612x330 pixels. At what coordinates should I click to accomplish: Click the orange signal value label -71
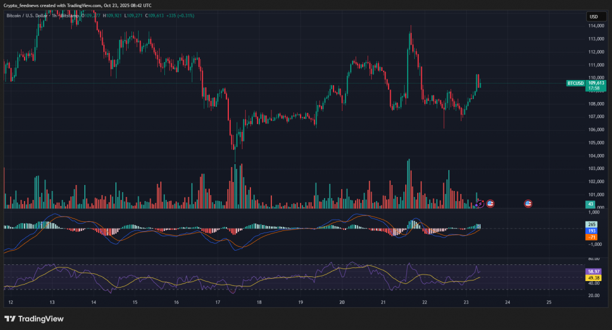pyautogui.click(x=592, y=237)
